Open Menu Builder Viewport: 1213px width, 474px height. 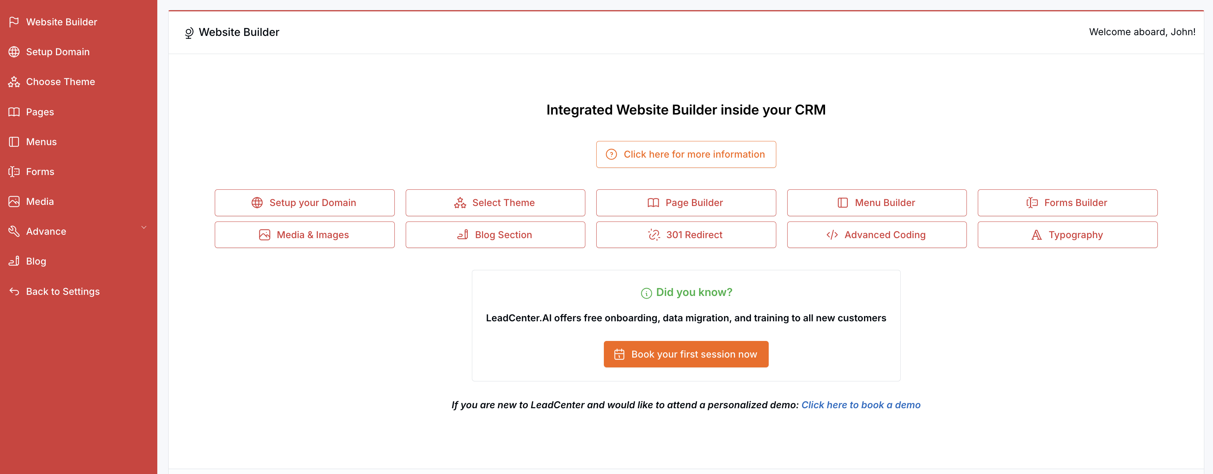[877, 203]
